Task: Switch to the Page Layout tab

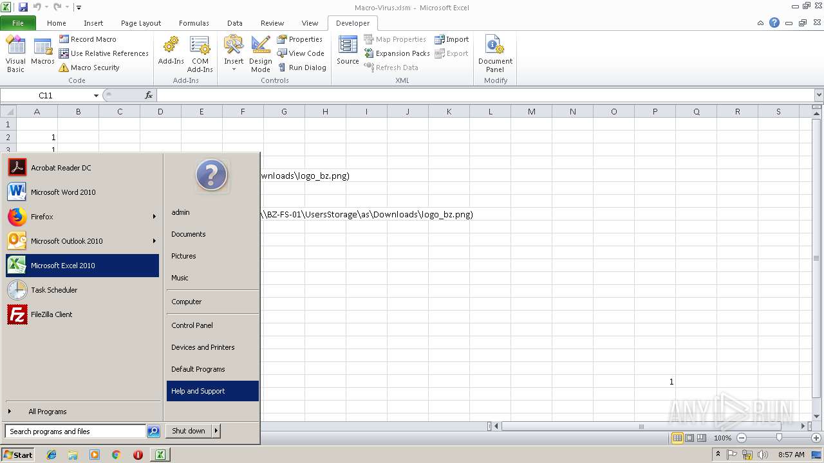Action: pyautogui.click(x=141, y=23)
